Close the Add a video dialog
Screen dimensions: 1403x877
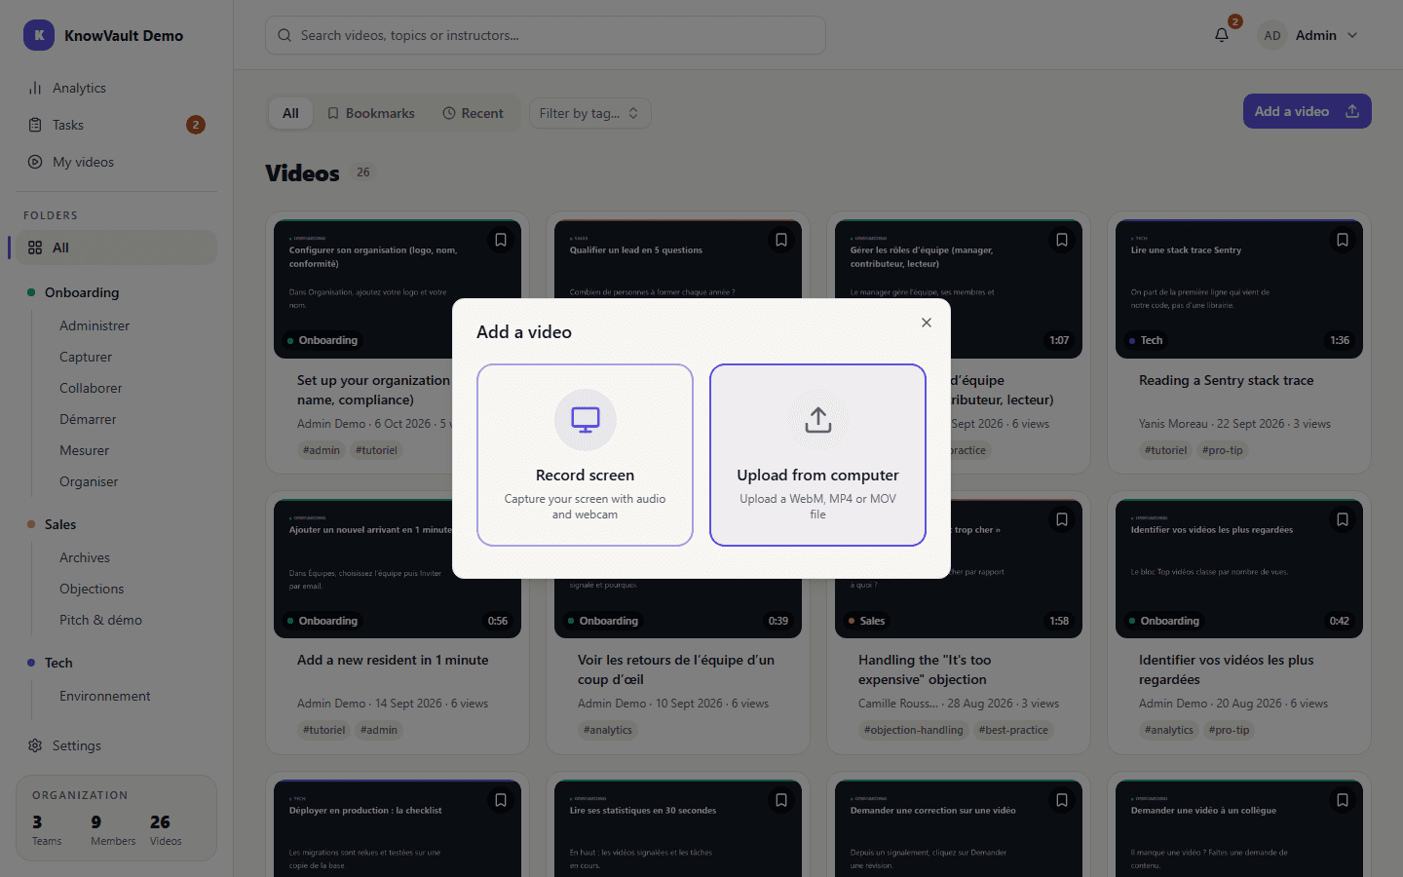coord(927,323)
